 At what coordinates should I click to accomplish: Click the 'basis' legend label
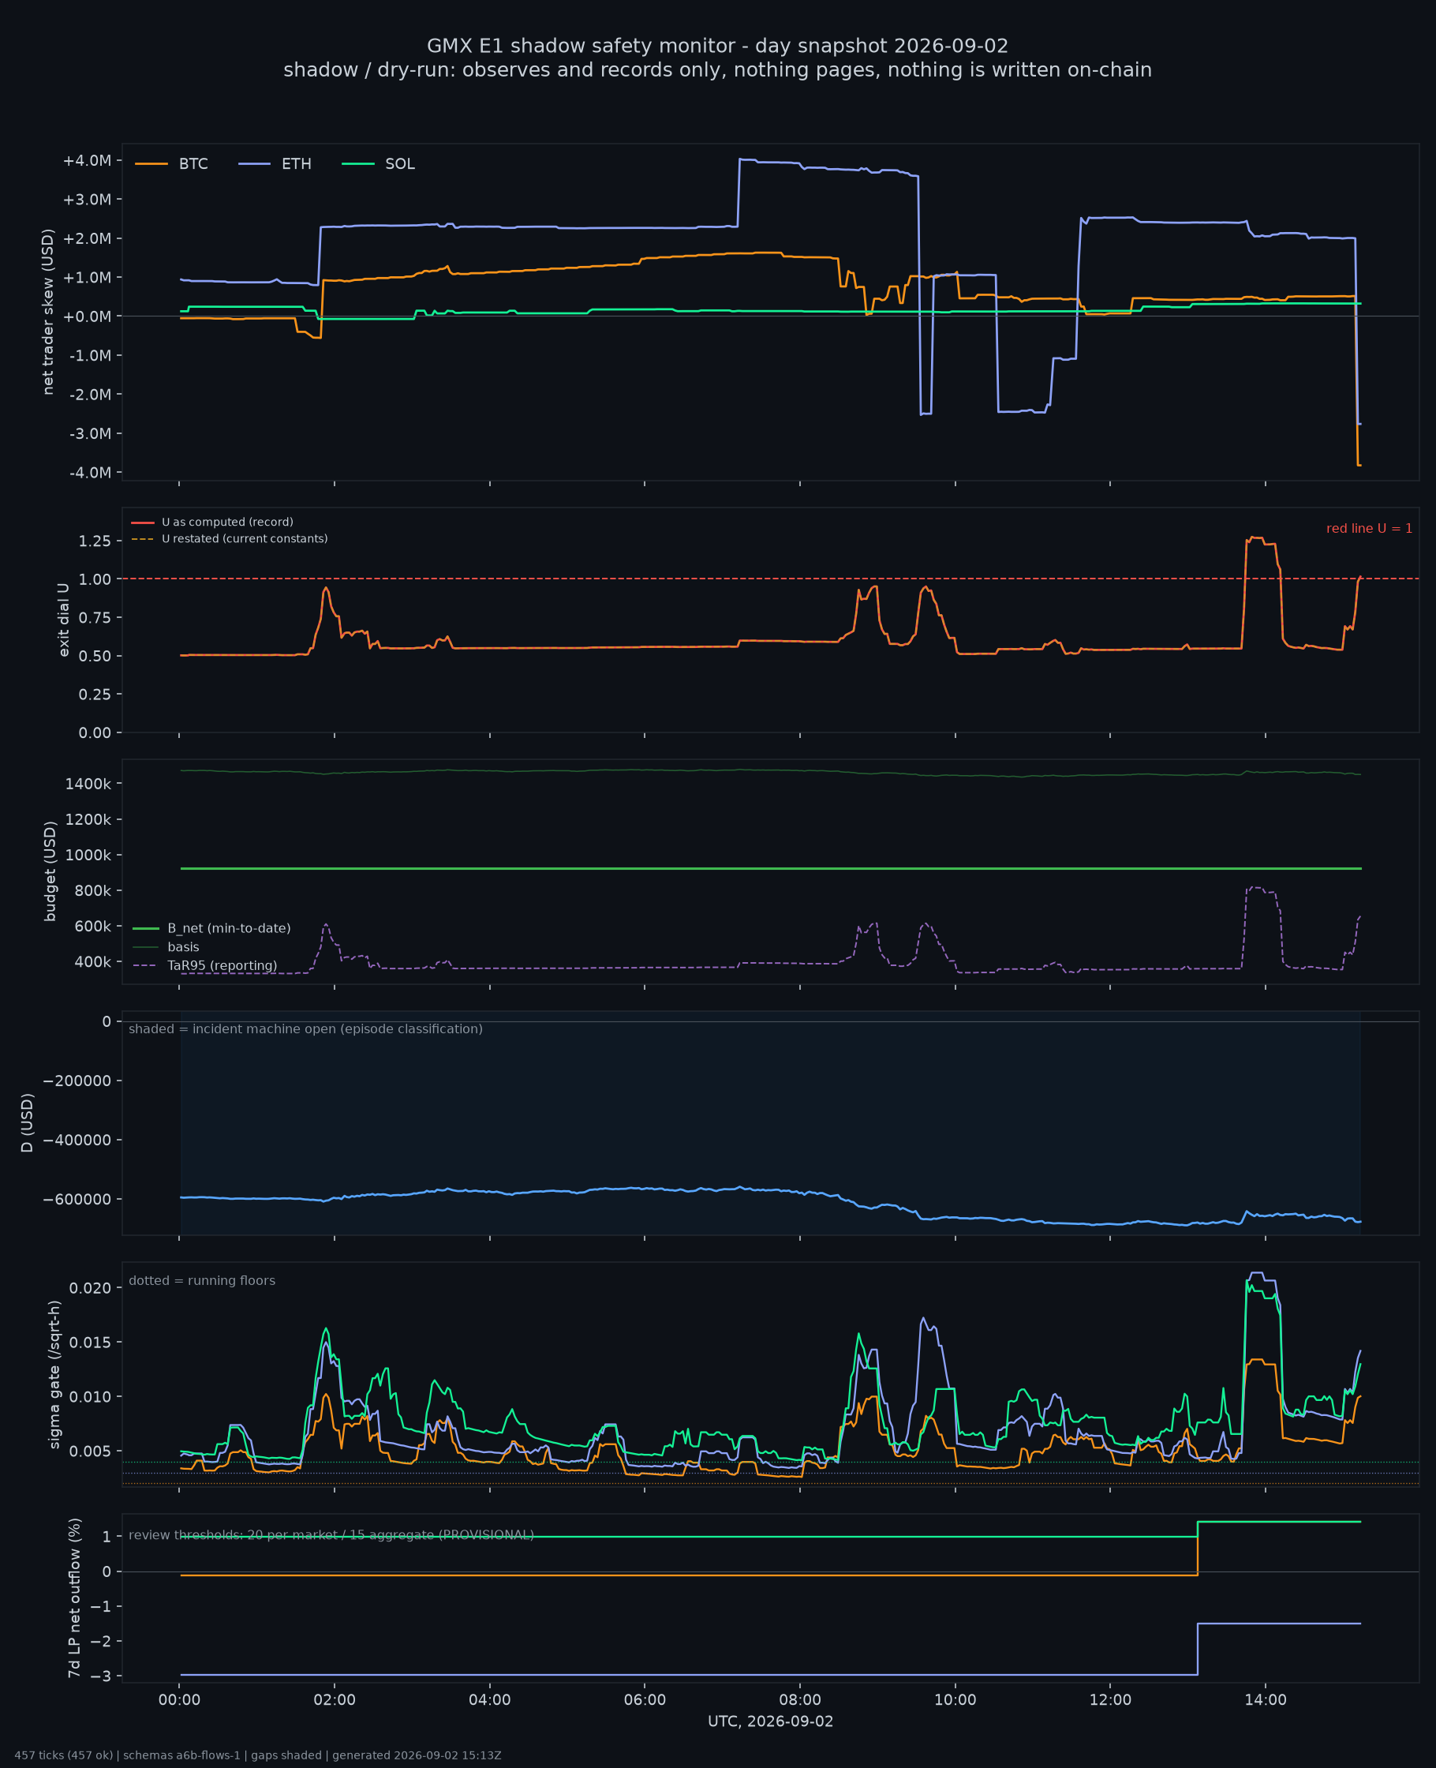(x=183, y=947)
